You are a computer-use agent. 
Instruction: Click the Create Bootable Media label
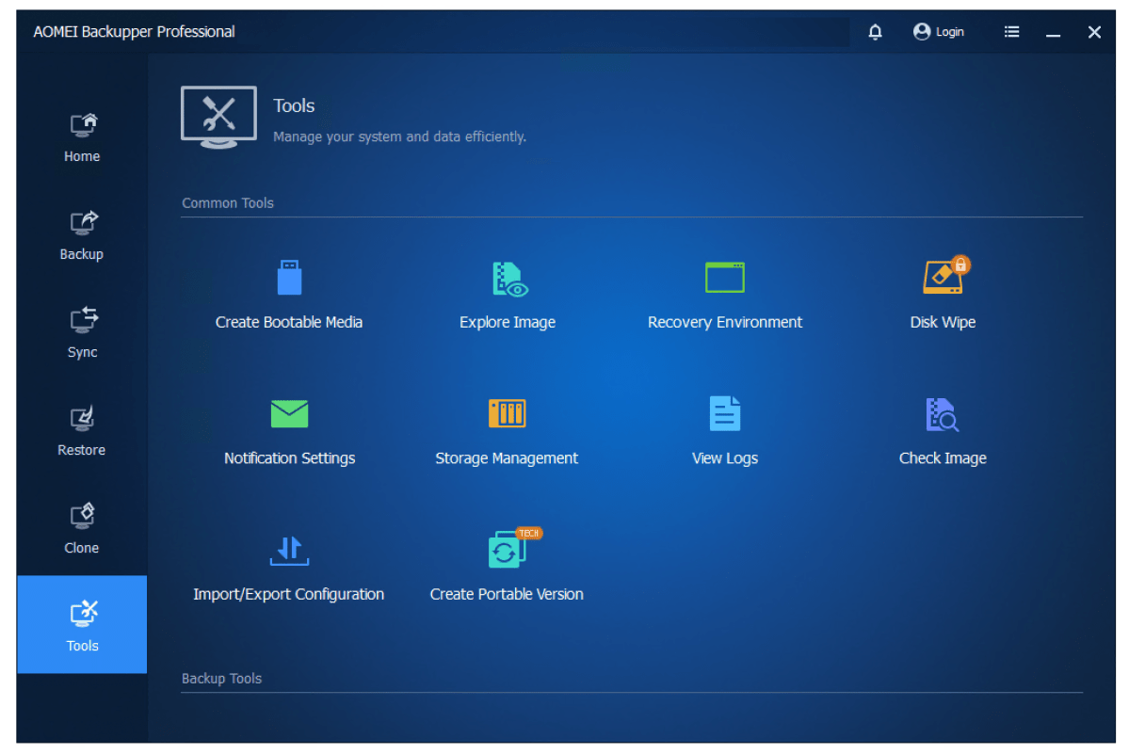pos(289,322)
